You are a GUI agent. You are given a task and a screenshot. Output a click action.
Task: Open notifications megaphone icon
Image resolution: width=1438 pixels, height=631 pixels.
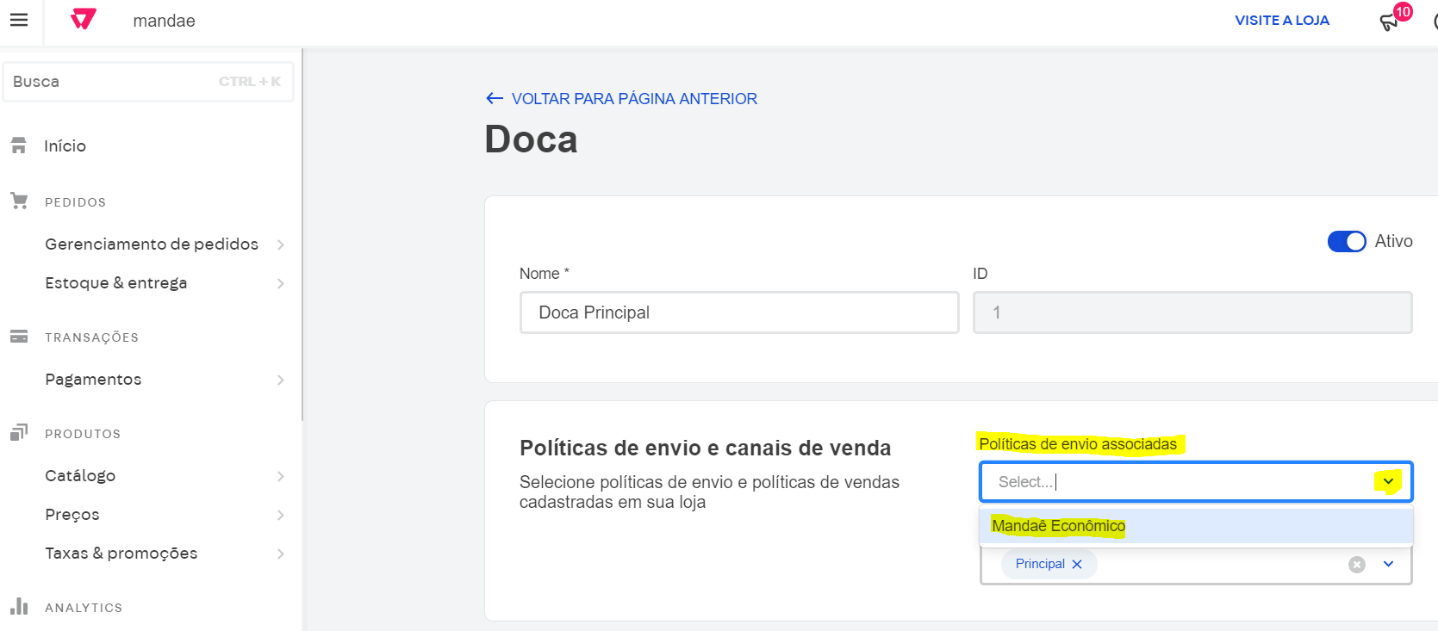(1388, 22)
